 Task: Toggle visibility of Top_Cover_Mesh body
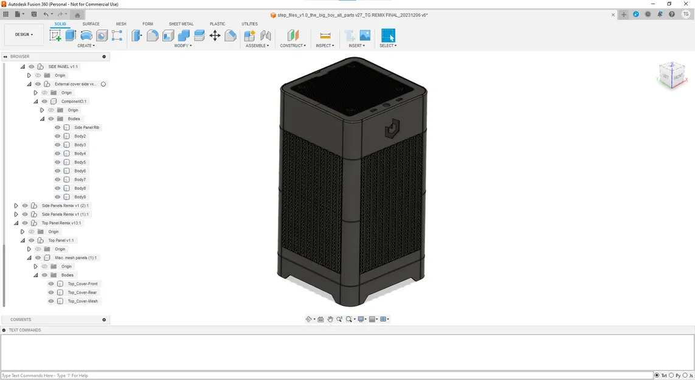point(50,301)
